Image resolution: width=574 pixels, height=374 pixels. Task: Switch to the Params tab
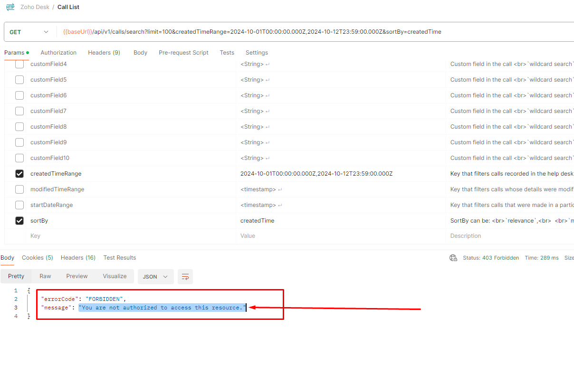click(x=17, y=53)
